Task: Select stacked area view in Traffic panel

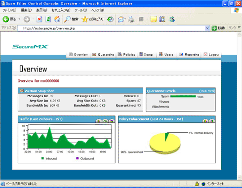Action: pos(112,121)
